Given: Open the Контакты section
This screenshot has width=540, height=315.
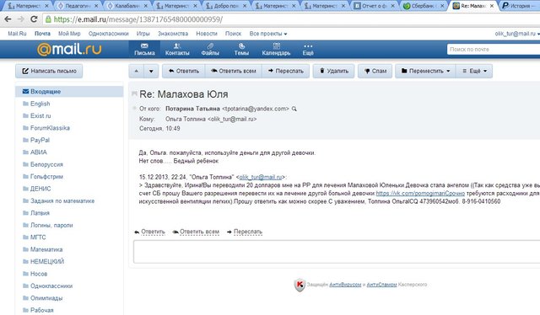Looking at the screenshot, I should (177, 49).
